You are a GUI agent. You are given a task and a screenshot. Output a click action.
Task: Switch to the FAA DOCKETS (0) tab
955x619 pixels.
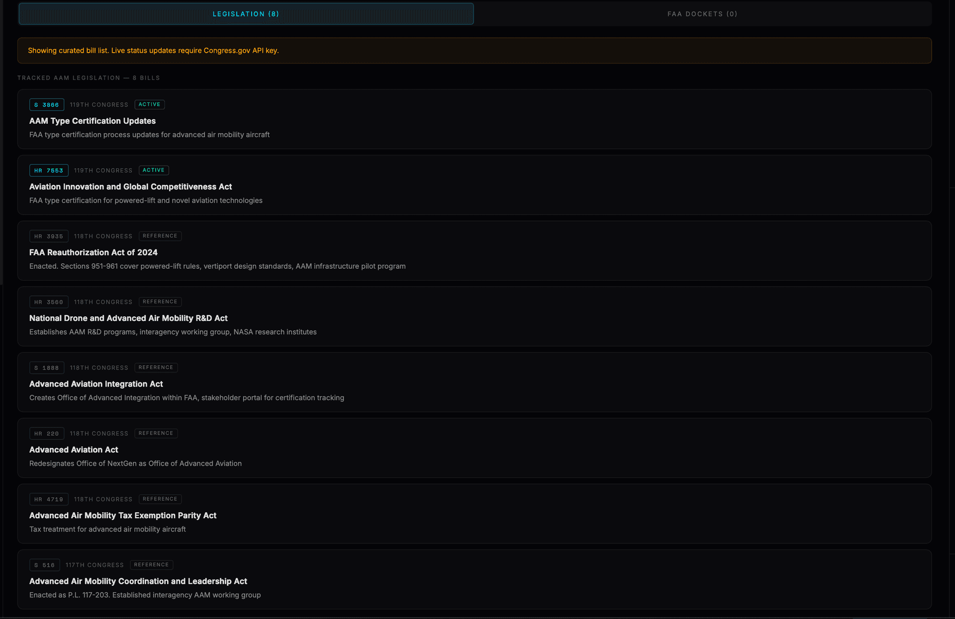click(702, 14)
